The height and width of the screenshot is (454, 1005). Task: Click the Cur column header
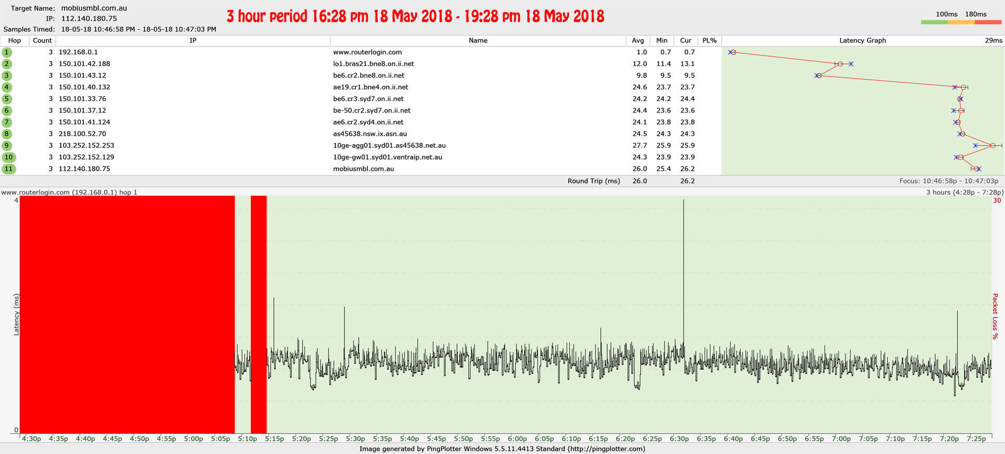pyautogui.click(x=686, y=41)
